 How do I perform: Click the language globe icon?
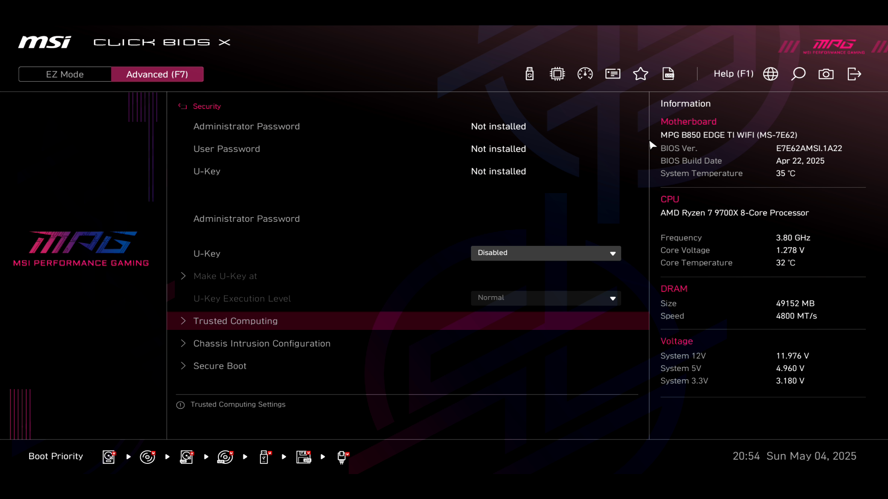[x=771, y=74]
